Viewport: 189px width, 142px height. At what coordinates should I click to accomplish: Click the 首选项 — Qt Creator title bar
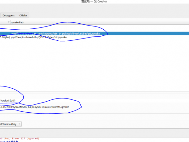pyautogui.click(x=94, y=2)
